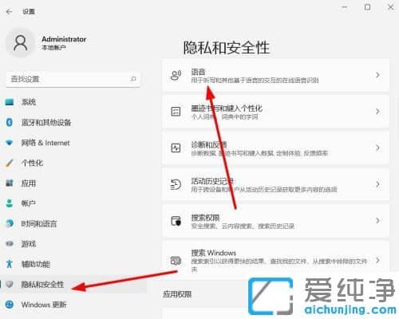Select the 时间和语言 globe icon

10,223
